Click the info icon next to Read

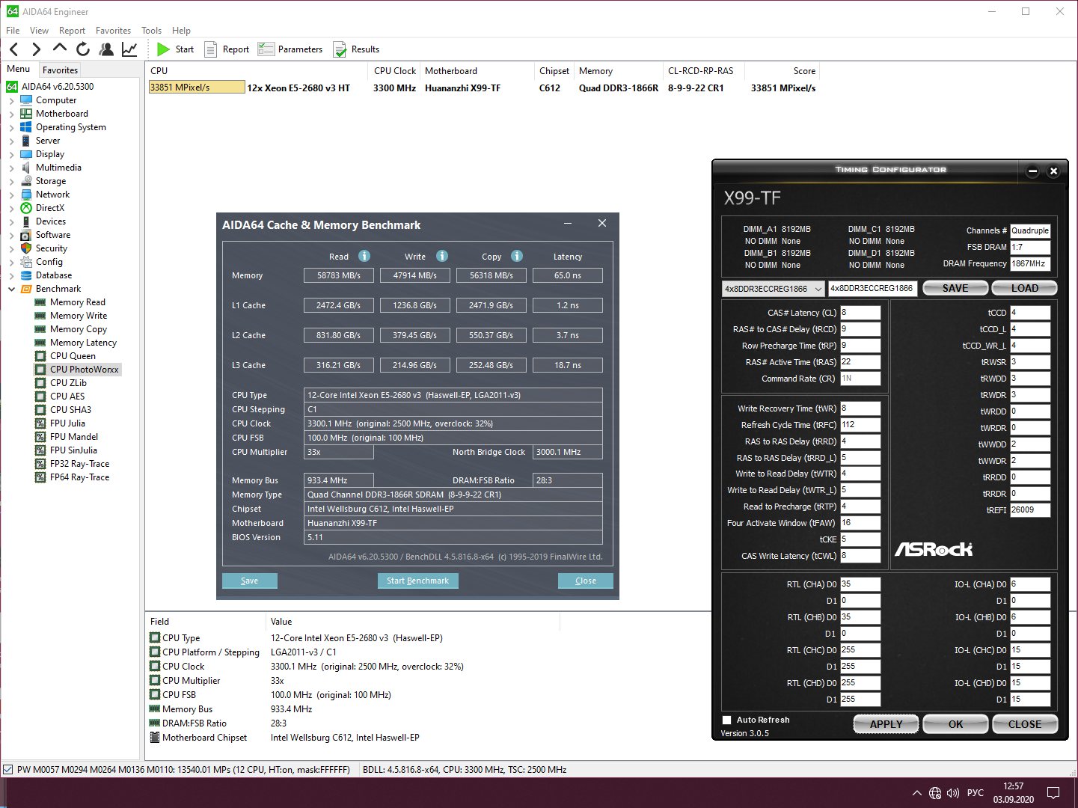click(364, 256)
